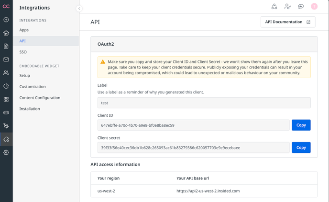Open the users icon in left rail
This screenshot has height=202, width=329.
point(6,73)
